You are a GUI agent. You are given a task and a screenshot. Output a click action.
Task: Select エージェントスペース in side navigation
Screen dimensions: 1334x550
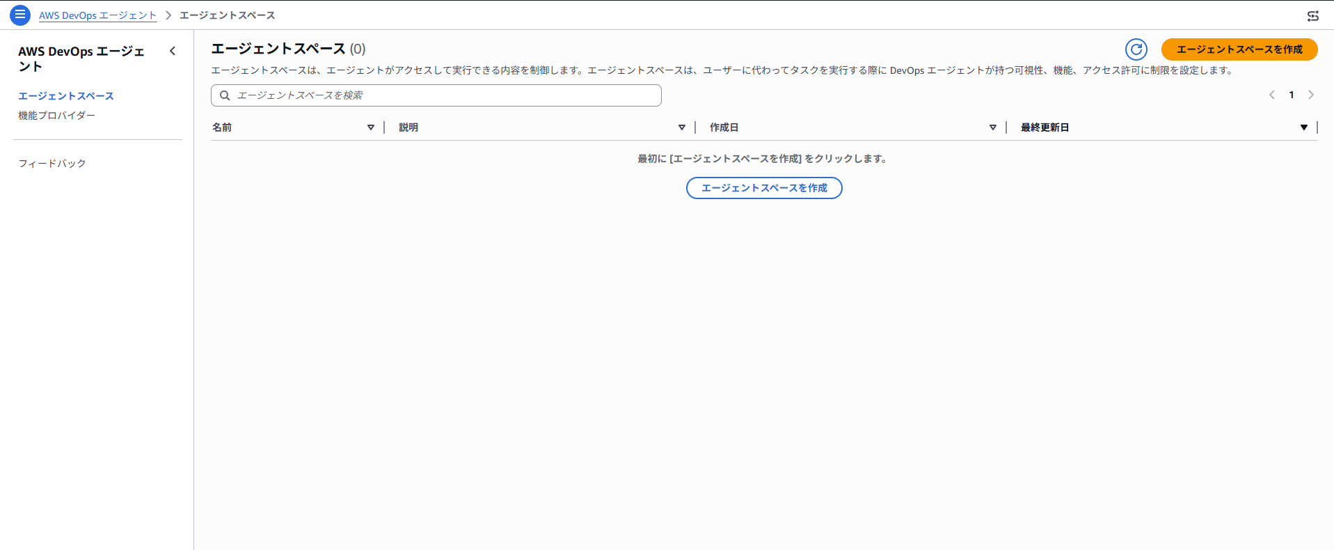click(x=66, y=96)
